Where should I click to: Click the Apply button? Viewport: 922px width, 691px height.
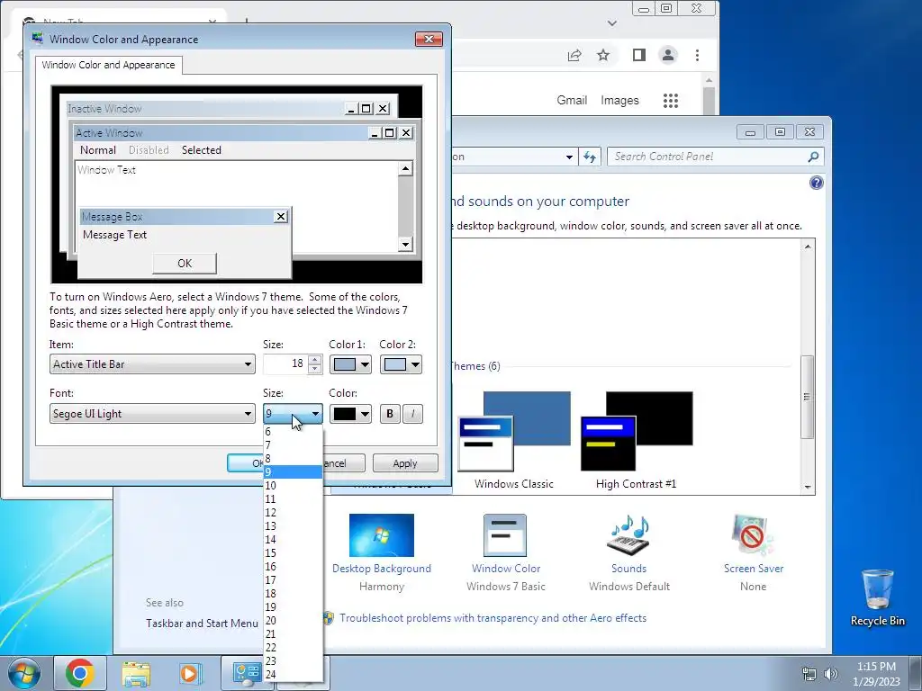[405, 463]
